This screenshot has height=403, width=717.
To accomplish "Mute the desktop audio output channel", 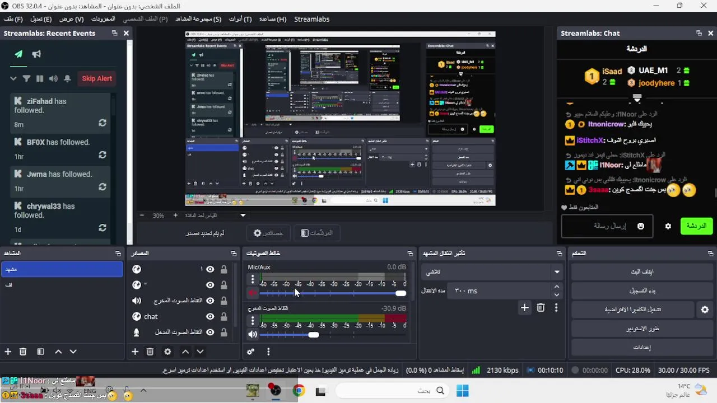I will click(x=253, y=334).
